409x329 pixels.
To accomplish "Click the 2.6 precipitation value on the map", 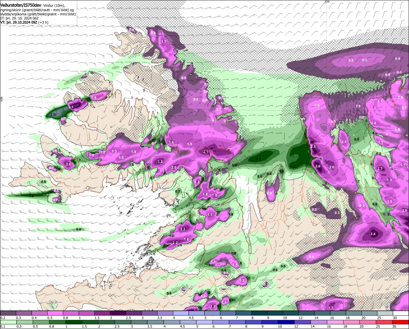I will [x=318, y=166].
